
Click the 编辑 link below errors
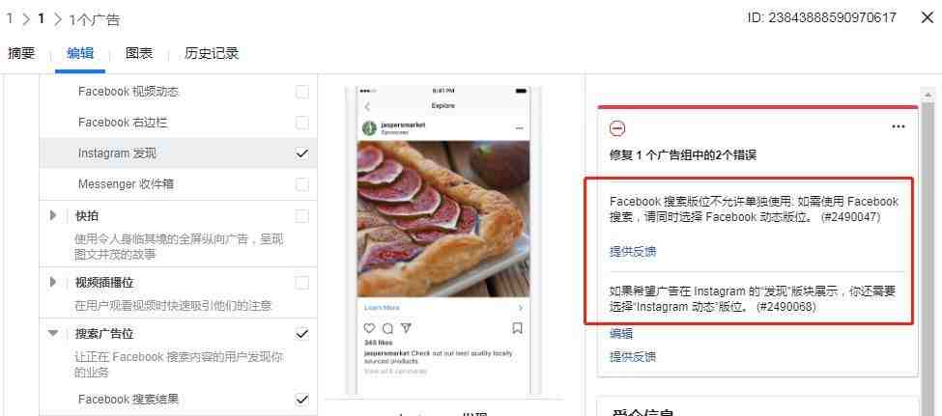(621, 334)
